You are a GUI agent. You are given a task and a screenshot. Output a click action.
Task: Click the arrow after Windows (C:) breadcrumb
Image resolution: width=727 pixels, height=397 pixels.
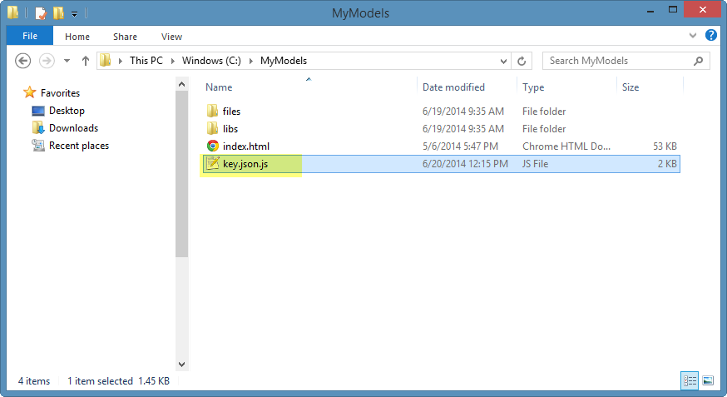tap(251, 61)
